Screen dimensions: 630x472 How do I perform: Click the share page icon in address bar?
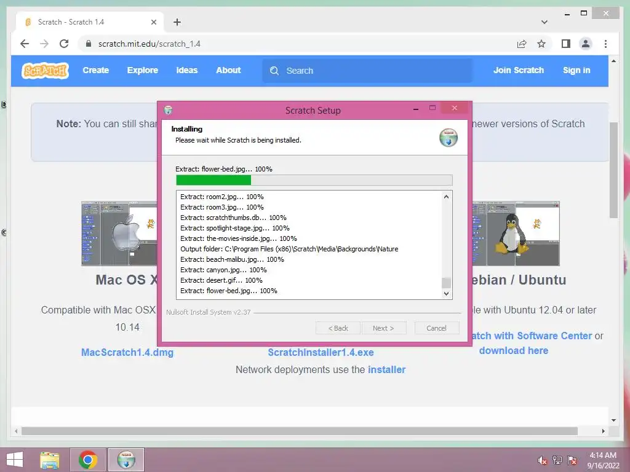pos(522,44)
